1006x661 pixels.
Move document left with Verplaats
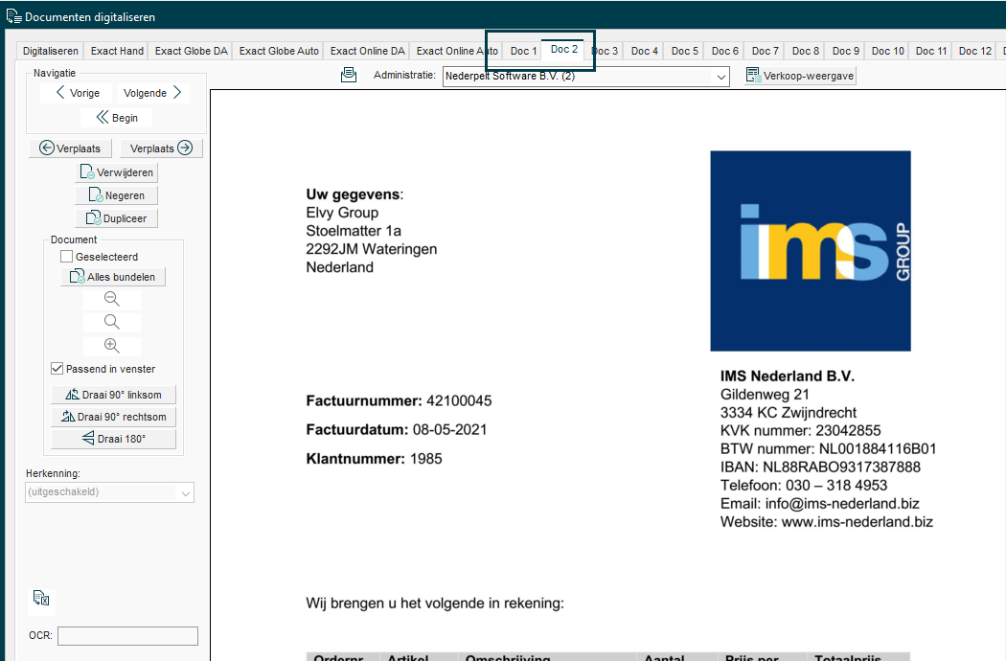(71, 148)
